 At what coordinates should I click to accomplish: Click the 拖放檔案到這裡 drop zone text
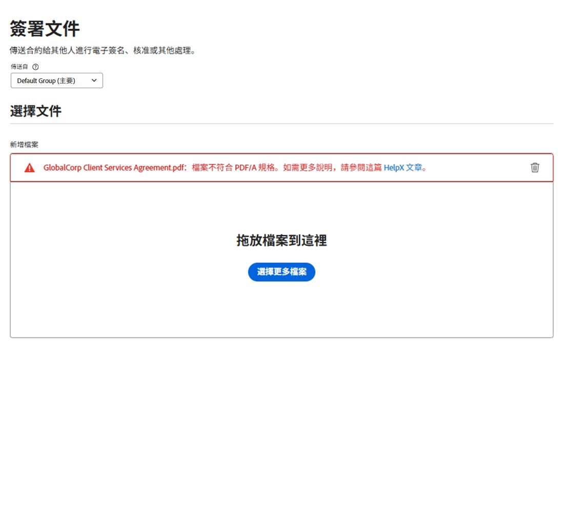[281, 240]
